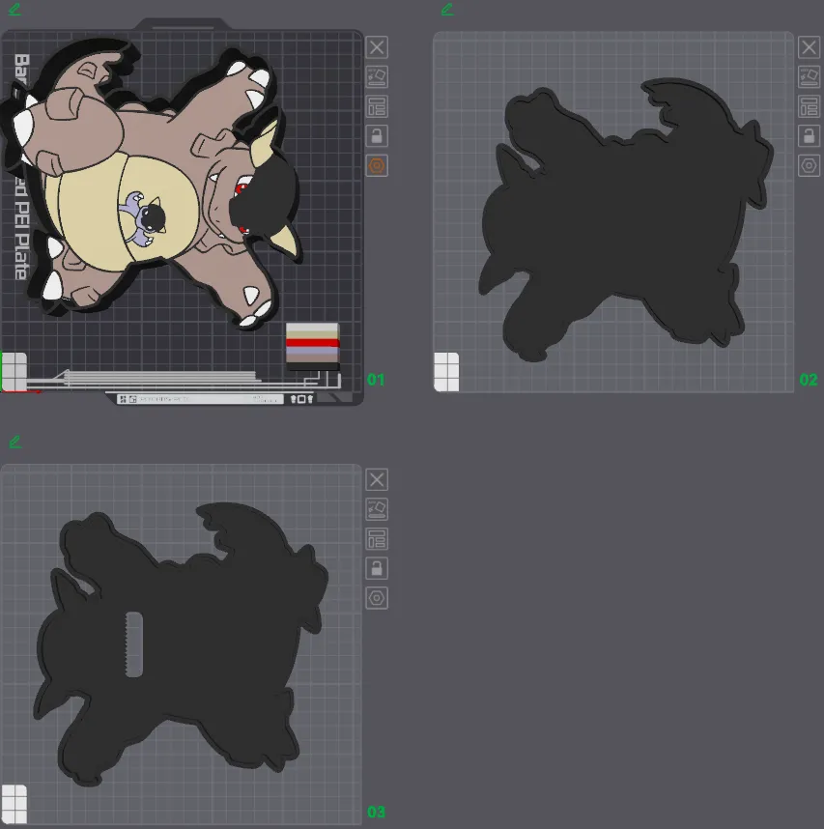Screen dimensions: 824x829
Task: Lock plate 01 with the padlock icon
Action: [x=377, y=135]
